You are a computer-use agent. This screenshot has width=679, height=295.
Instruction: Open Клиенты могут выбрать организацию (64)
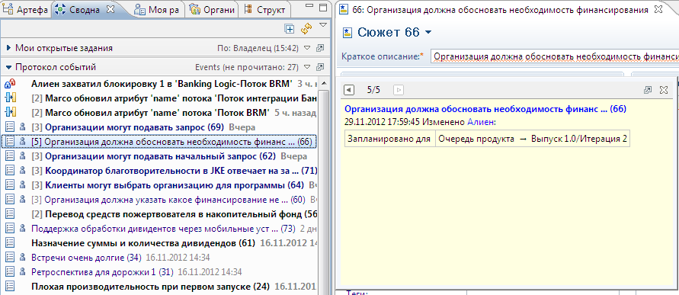175,185
